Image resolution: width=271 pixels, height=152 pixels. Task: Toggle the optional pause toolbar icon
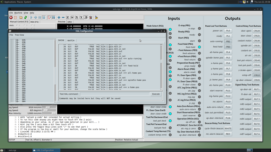(54, 18)
